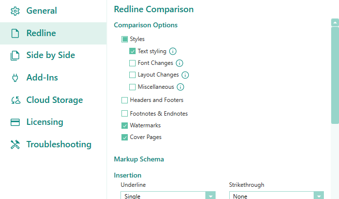Enable the Font Changes checkbox
Image resolution: width=339 pixels, height=199 pixels.
132,63
